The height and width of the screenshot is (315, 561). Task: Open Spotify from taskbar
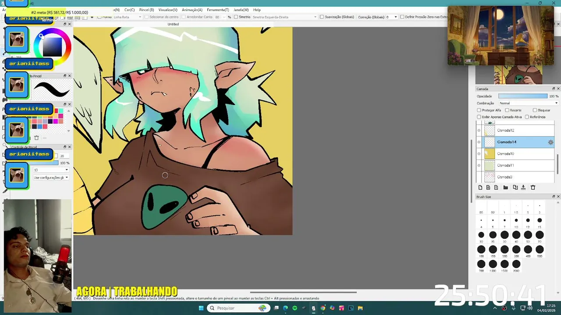point(295,308)
